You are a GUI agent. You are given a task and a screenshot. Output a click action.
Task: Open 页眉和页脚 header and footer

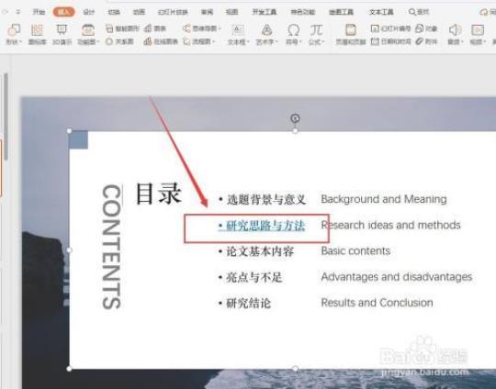[351, 34]
